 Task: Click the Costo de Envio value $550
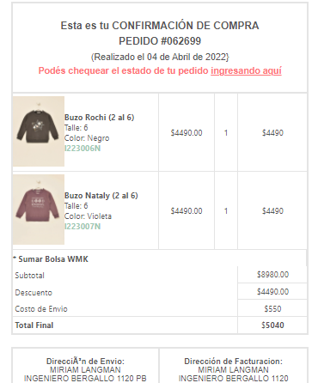272,309
